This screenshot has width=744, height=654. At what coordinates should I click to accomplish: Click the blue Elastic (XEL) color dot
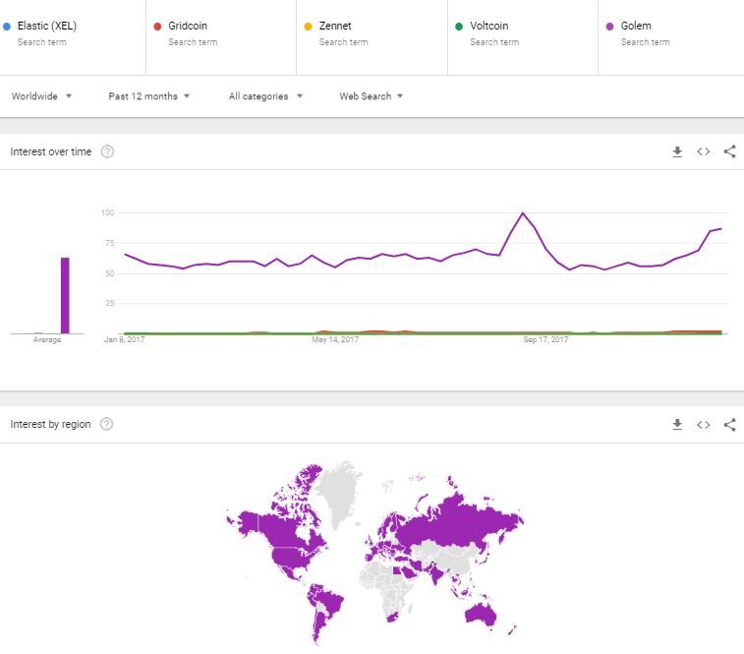click(x=7, y=27)
